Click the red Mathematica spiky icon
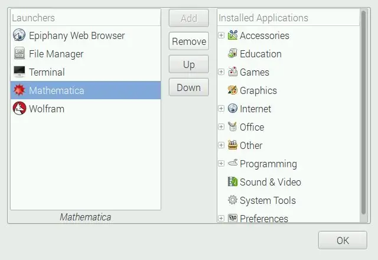The image size is (378, 260). (19, 90)
